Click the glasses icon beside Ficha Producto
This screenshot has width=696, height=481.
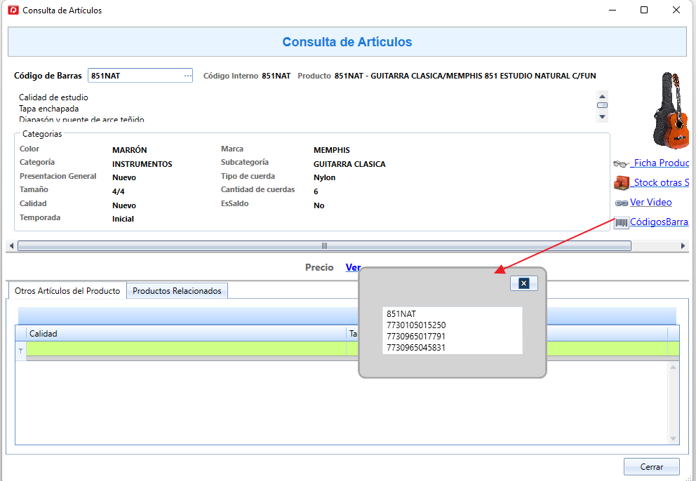pyautogui.click(x=621, y=164)
